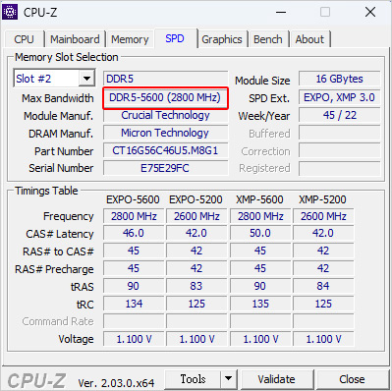Click the EXPO, XMP 3.0 SPD Ext. value

340,97
